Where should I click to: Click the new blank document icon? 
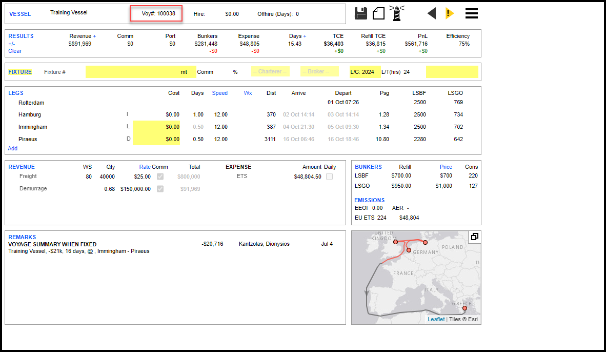pyautogui.click(x=378, y=13)
